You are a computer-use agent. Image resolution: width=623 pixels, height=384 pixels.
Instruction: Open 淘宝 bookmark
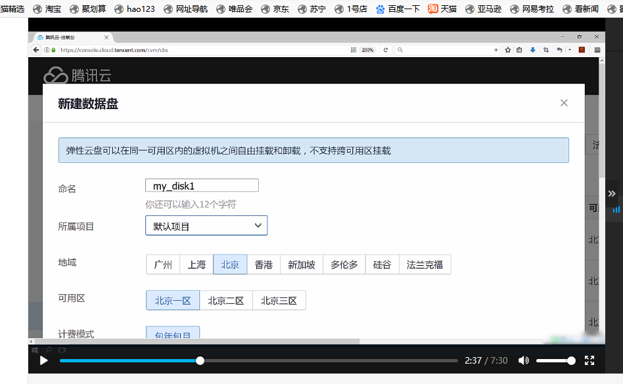coord(47,9)
